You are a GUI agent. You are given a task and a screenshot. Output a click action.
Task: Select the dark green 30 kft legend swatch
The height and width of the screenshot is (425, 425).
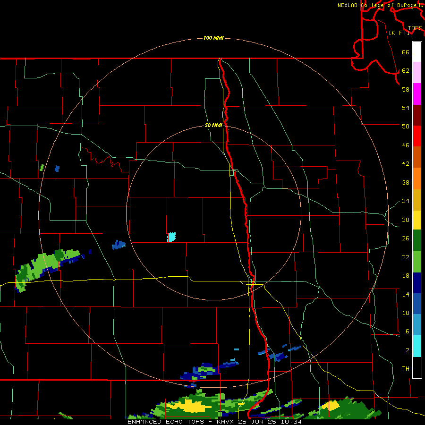click(417, 240)
